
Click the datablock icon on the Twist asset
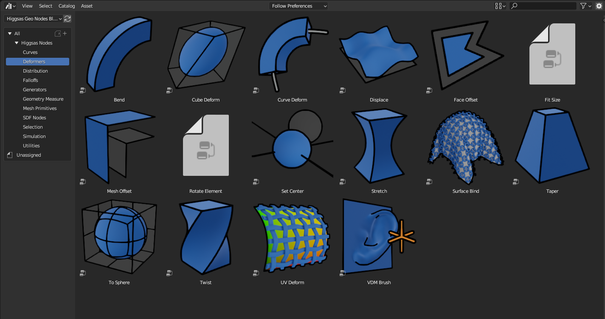(169, 273)
